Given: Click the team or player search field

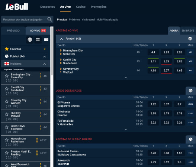Looking at the screenshot, I should pyautogui.click(x=27, y=20).
